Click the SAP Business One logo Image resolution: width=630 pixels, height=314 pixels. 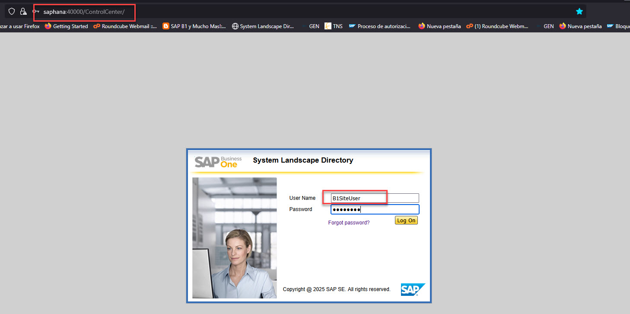click(x=218, y=162)
